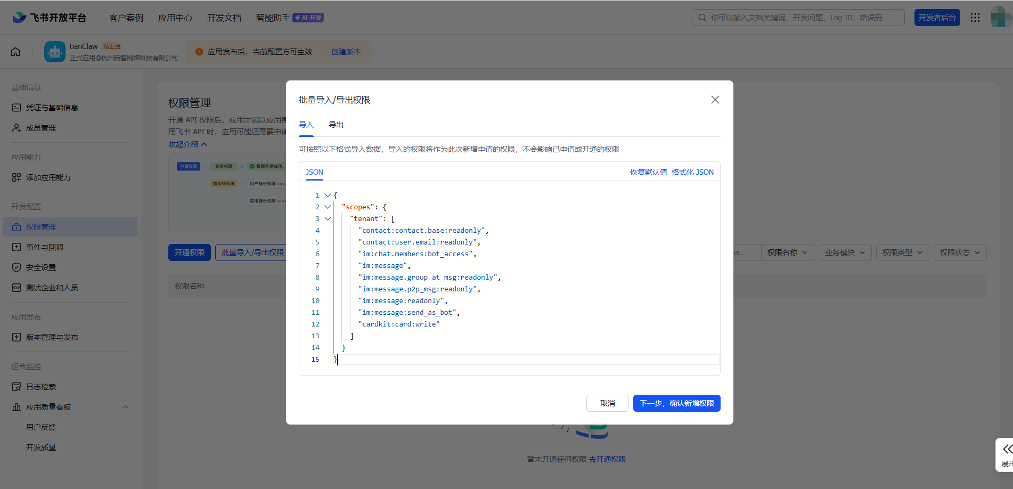The image size is (1013, 489).
Task: Open 事件与回调 in the sidebar
Action: pos(17,247)
